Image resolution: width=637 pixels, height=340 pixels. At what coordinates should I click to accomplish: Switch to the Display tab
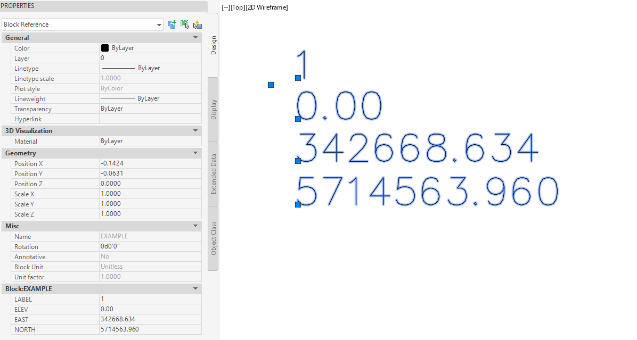point(214,109)
